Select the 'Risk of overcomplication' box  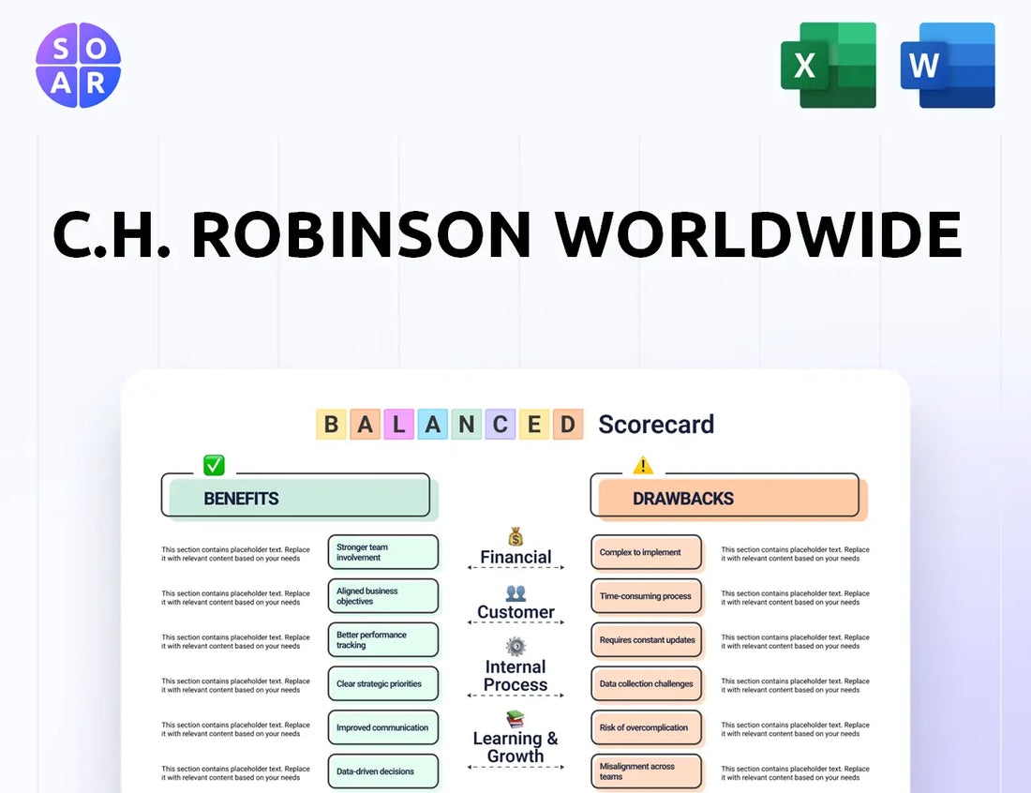647,727
